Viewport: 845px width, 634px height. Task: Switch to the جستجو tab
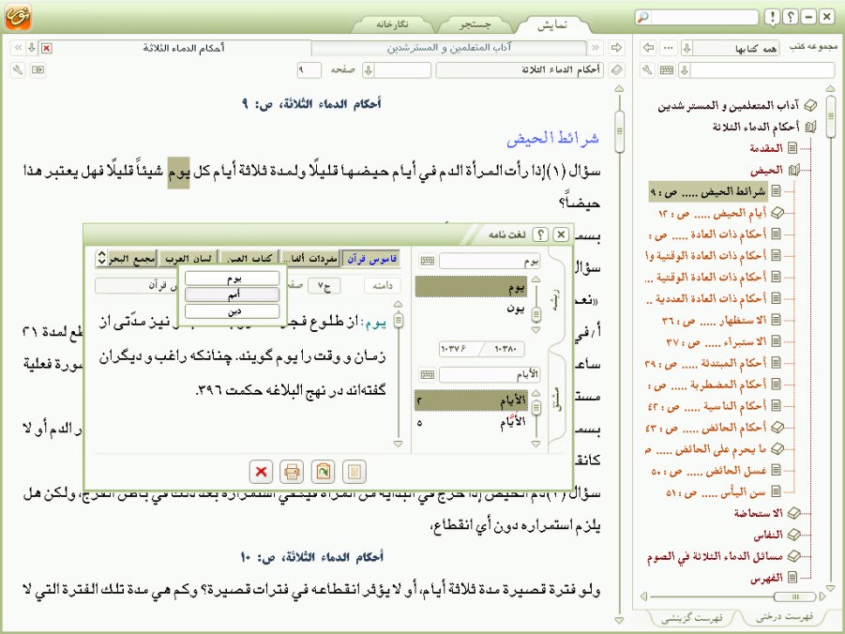coord(475,24)
